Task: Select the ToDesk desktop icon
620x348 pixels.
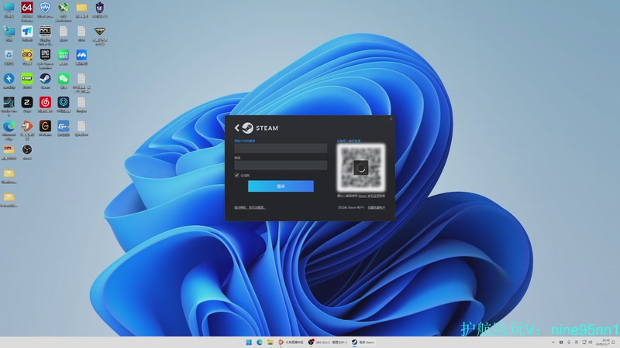Action: coord(27,32)
